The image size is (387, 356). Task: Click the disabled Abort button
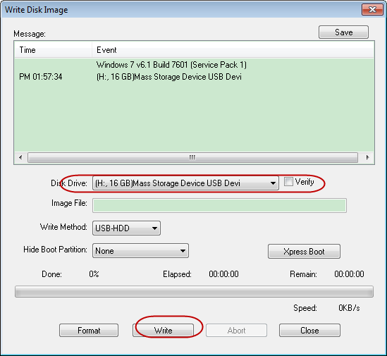236,331
